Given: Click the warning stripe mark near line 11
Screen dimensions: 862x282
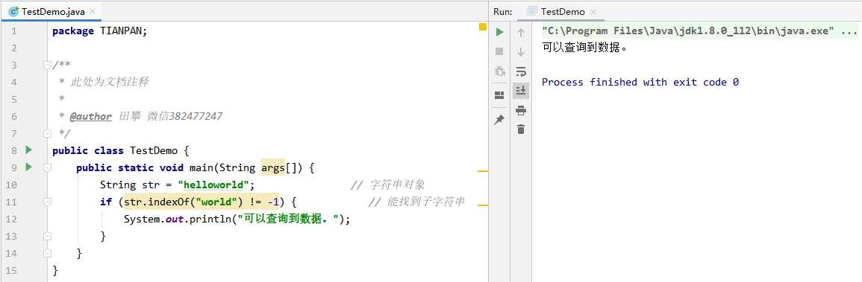Looking at the screenshot, I should click(x=483, y=205).
